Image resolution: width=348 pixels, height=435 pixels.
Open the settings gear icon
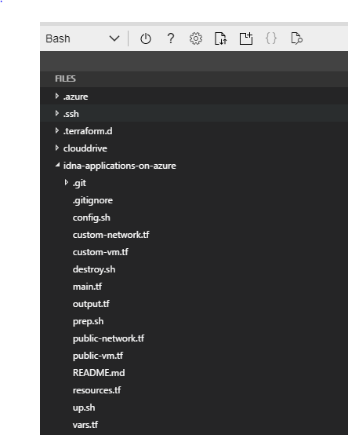(196, 38)
